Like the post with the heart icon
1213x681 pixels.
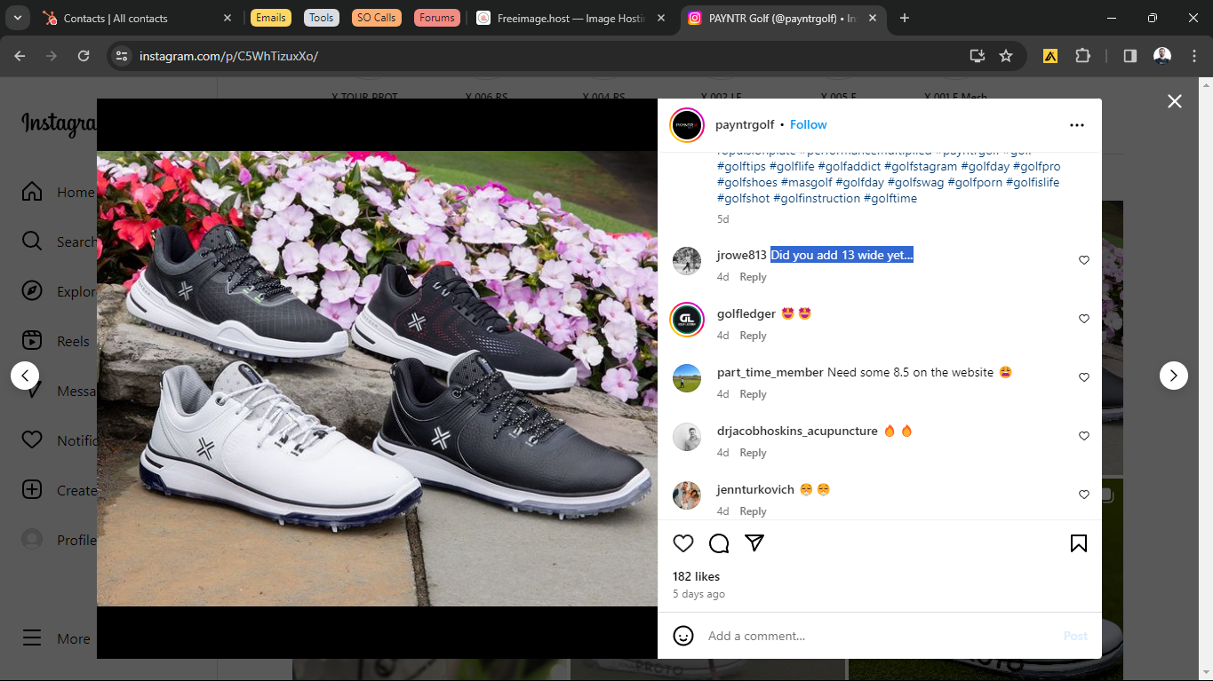tap(682, 543)
